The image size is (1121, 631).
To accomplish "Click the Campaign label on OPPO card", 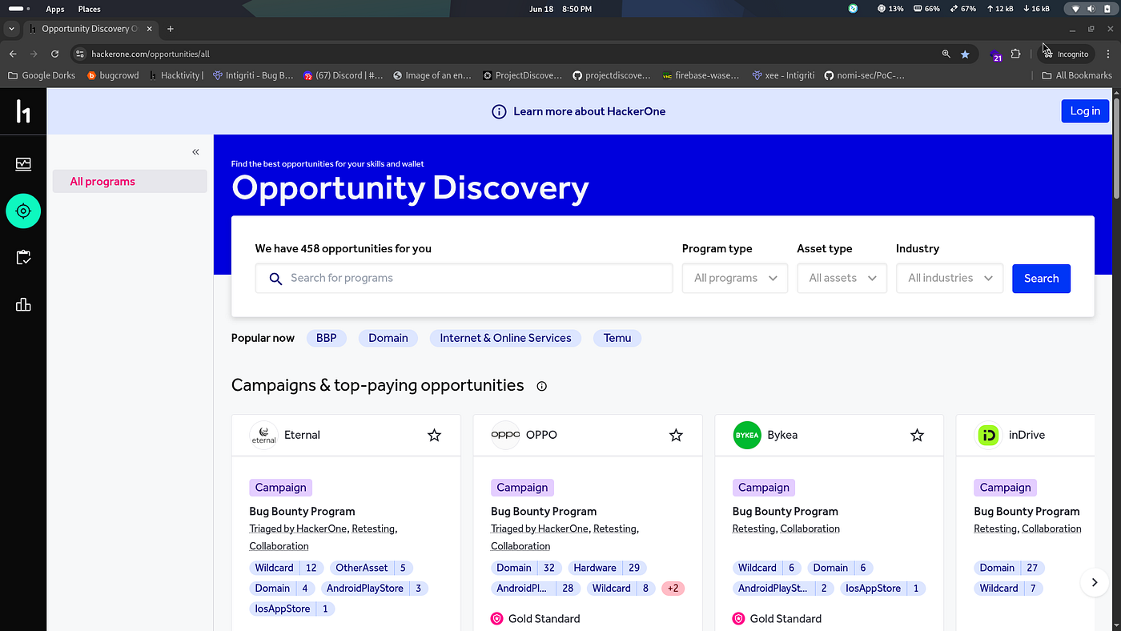I will click(x=522, y=488).
